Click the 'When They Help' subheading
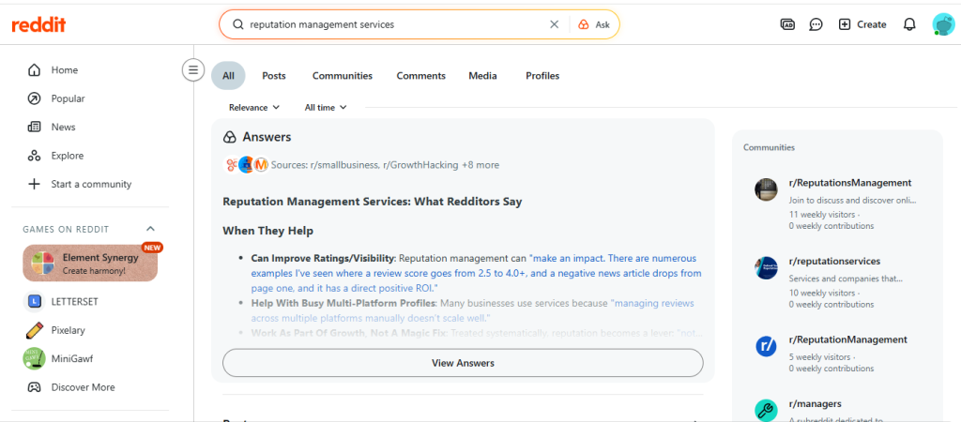Screen dimensions: 961x422 click(267, 231)
